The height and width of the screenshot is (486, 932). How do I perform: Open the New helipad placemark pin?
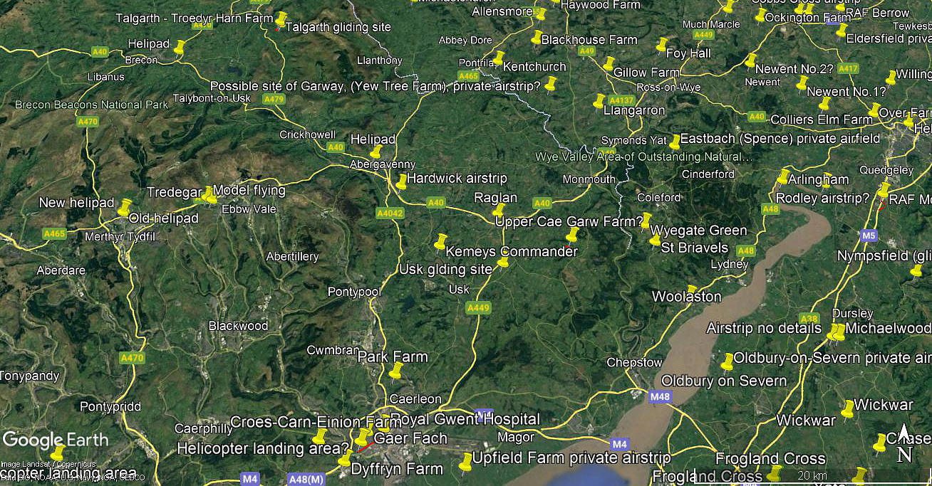point(125,208)
